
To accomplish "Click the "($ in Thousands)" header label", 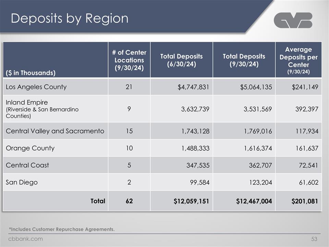I will 30,72.
